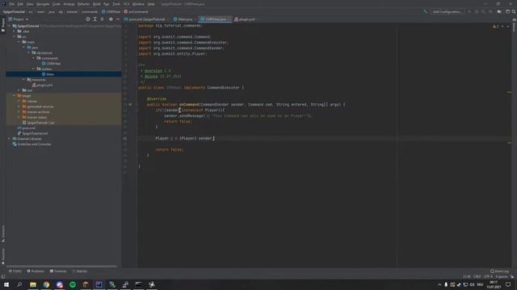Viewport: 517px width, 290px height.
Task: Open the Refactor menu
Action: [83, 4]
